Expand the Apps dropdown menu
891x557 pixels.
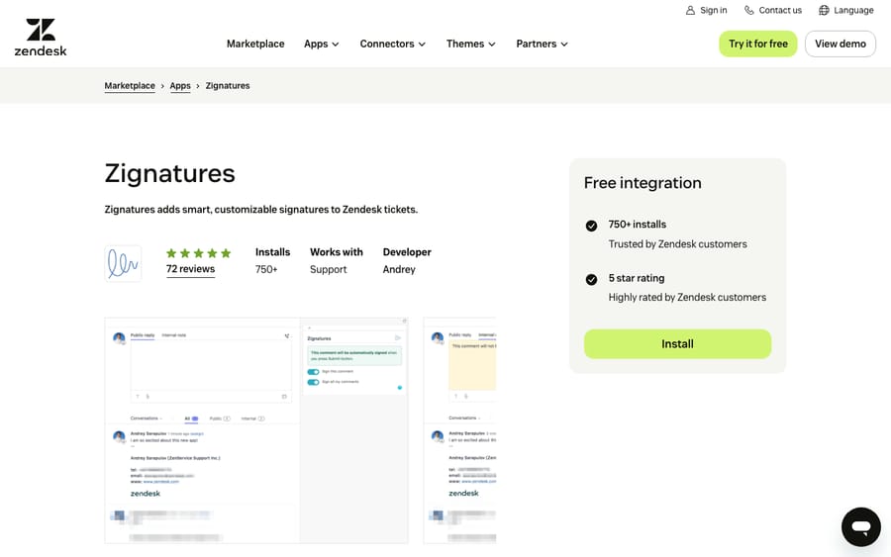[x=321, y=44]
